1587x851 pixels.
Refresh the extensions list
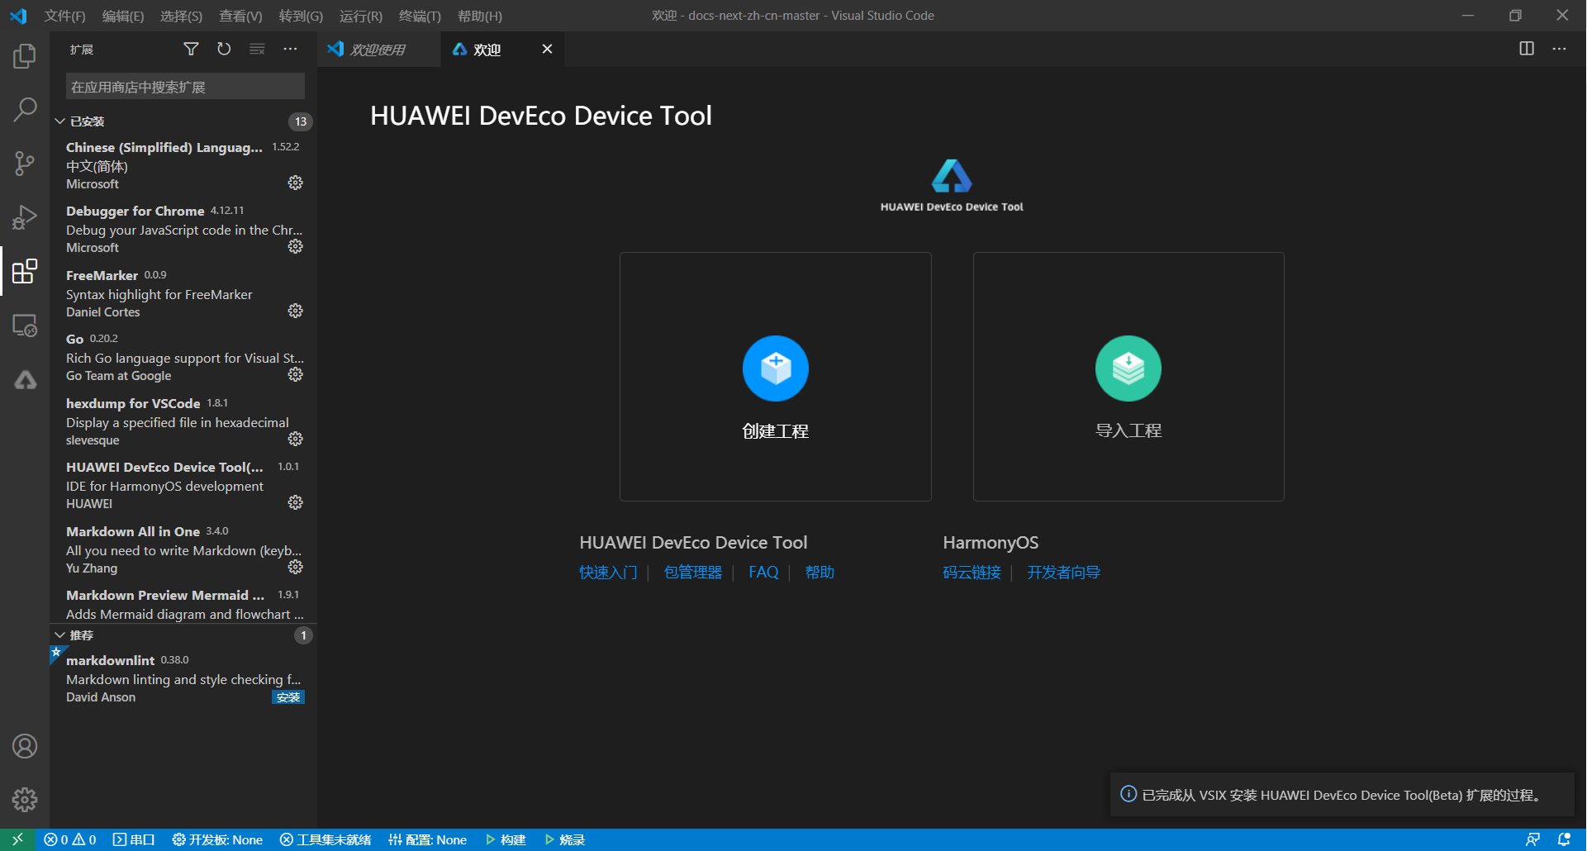[224, 50]
